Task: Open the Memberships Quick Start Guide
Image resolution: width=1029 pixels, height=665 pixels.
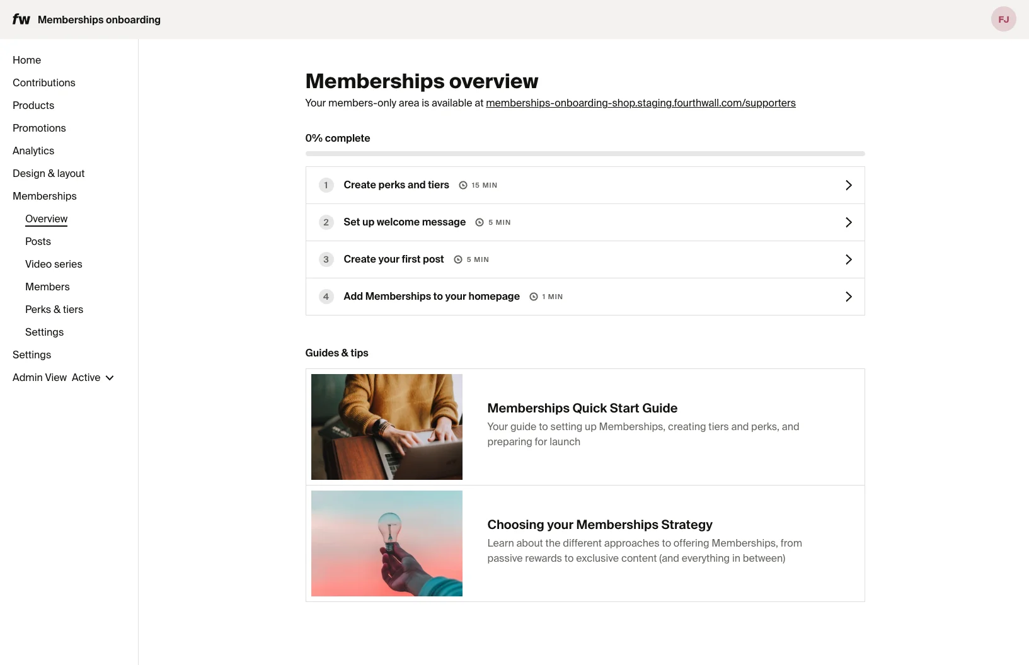Action: coord(582,408)
